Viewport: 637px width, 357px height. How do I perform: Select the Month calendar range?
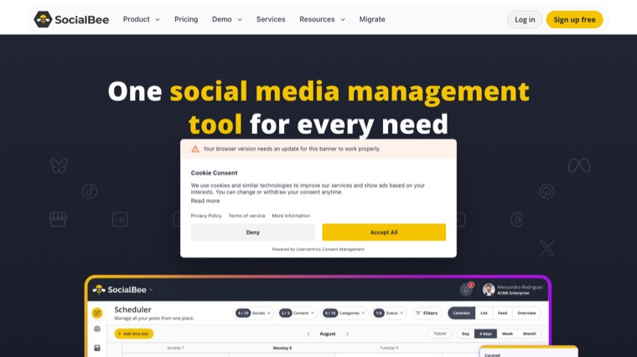(530, 334)
